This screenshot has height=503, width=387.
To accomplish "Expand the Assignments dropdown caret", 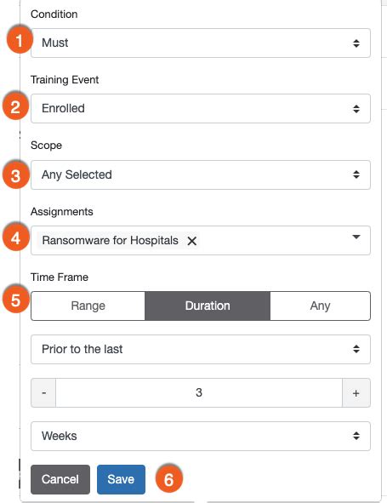I will click(x=356, y=237).
